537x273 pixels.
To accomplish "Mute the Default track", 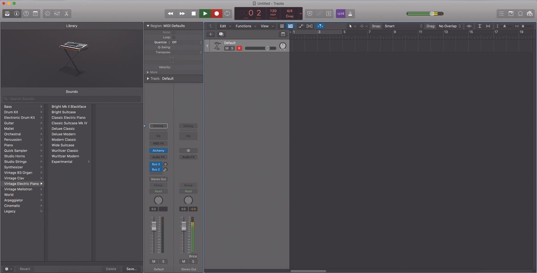I will point(227,48).
